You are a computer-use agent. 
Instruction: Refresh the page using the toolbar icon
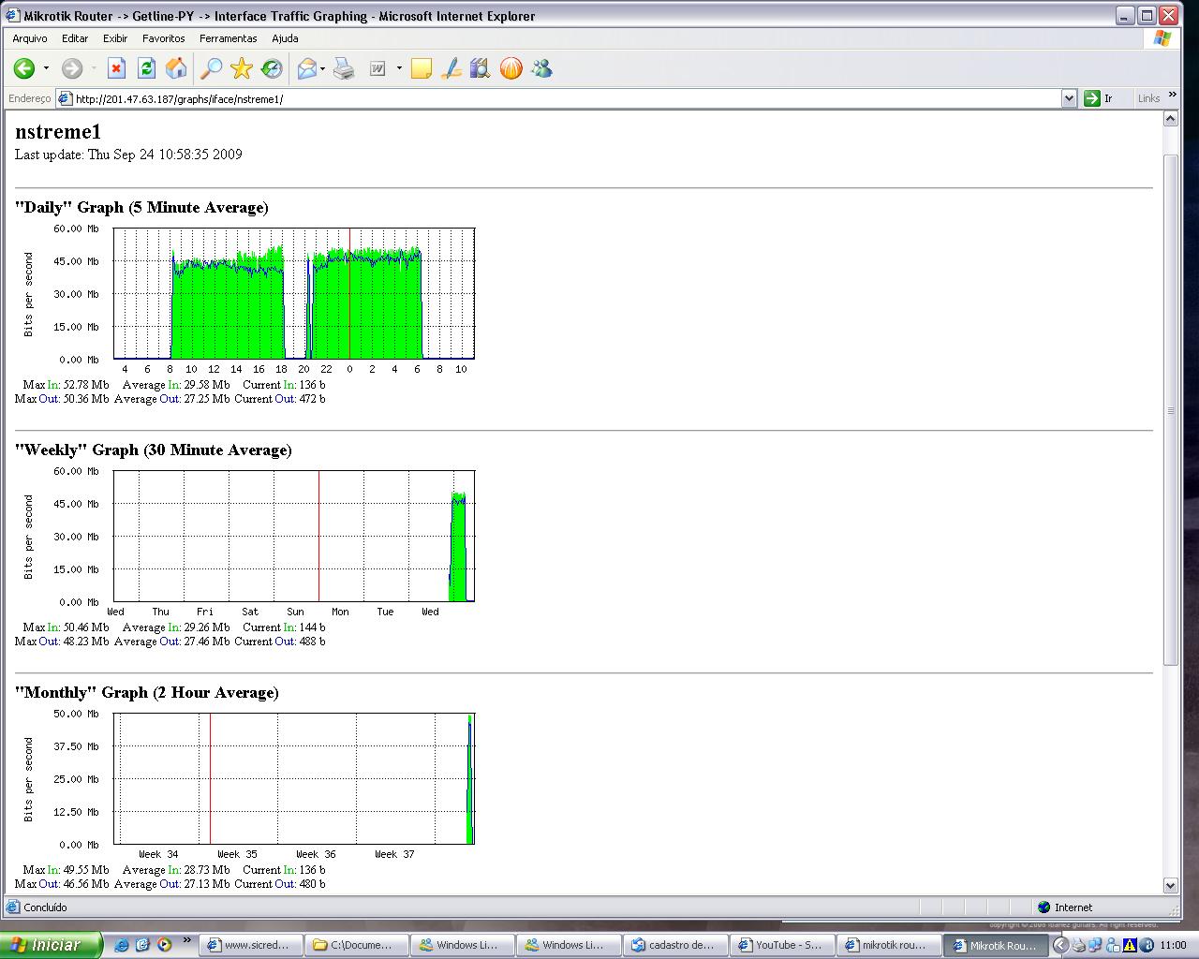[x=146, y=68]
